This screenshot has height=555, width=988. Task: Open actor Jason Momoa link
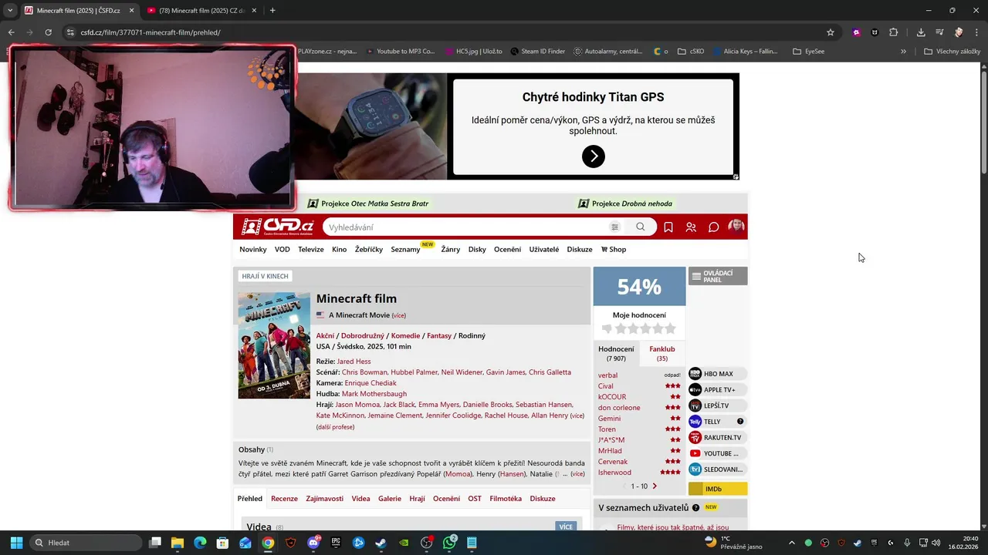(357, 405)
